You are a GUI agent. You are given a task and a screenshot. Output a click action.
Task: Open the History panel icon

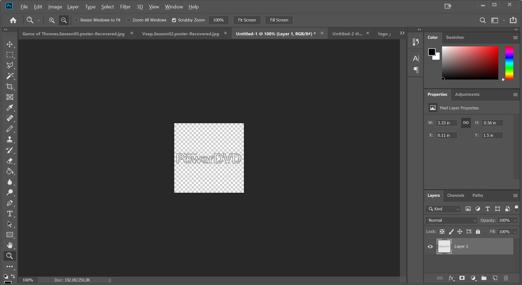(416, 42)
